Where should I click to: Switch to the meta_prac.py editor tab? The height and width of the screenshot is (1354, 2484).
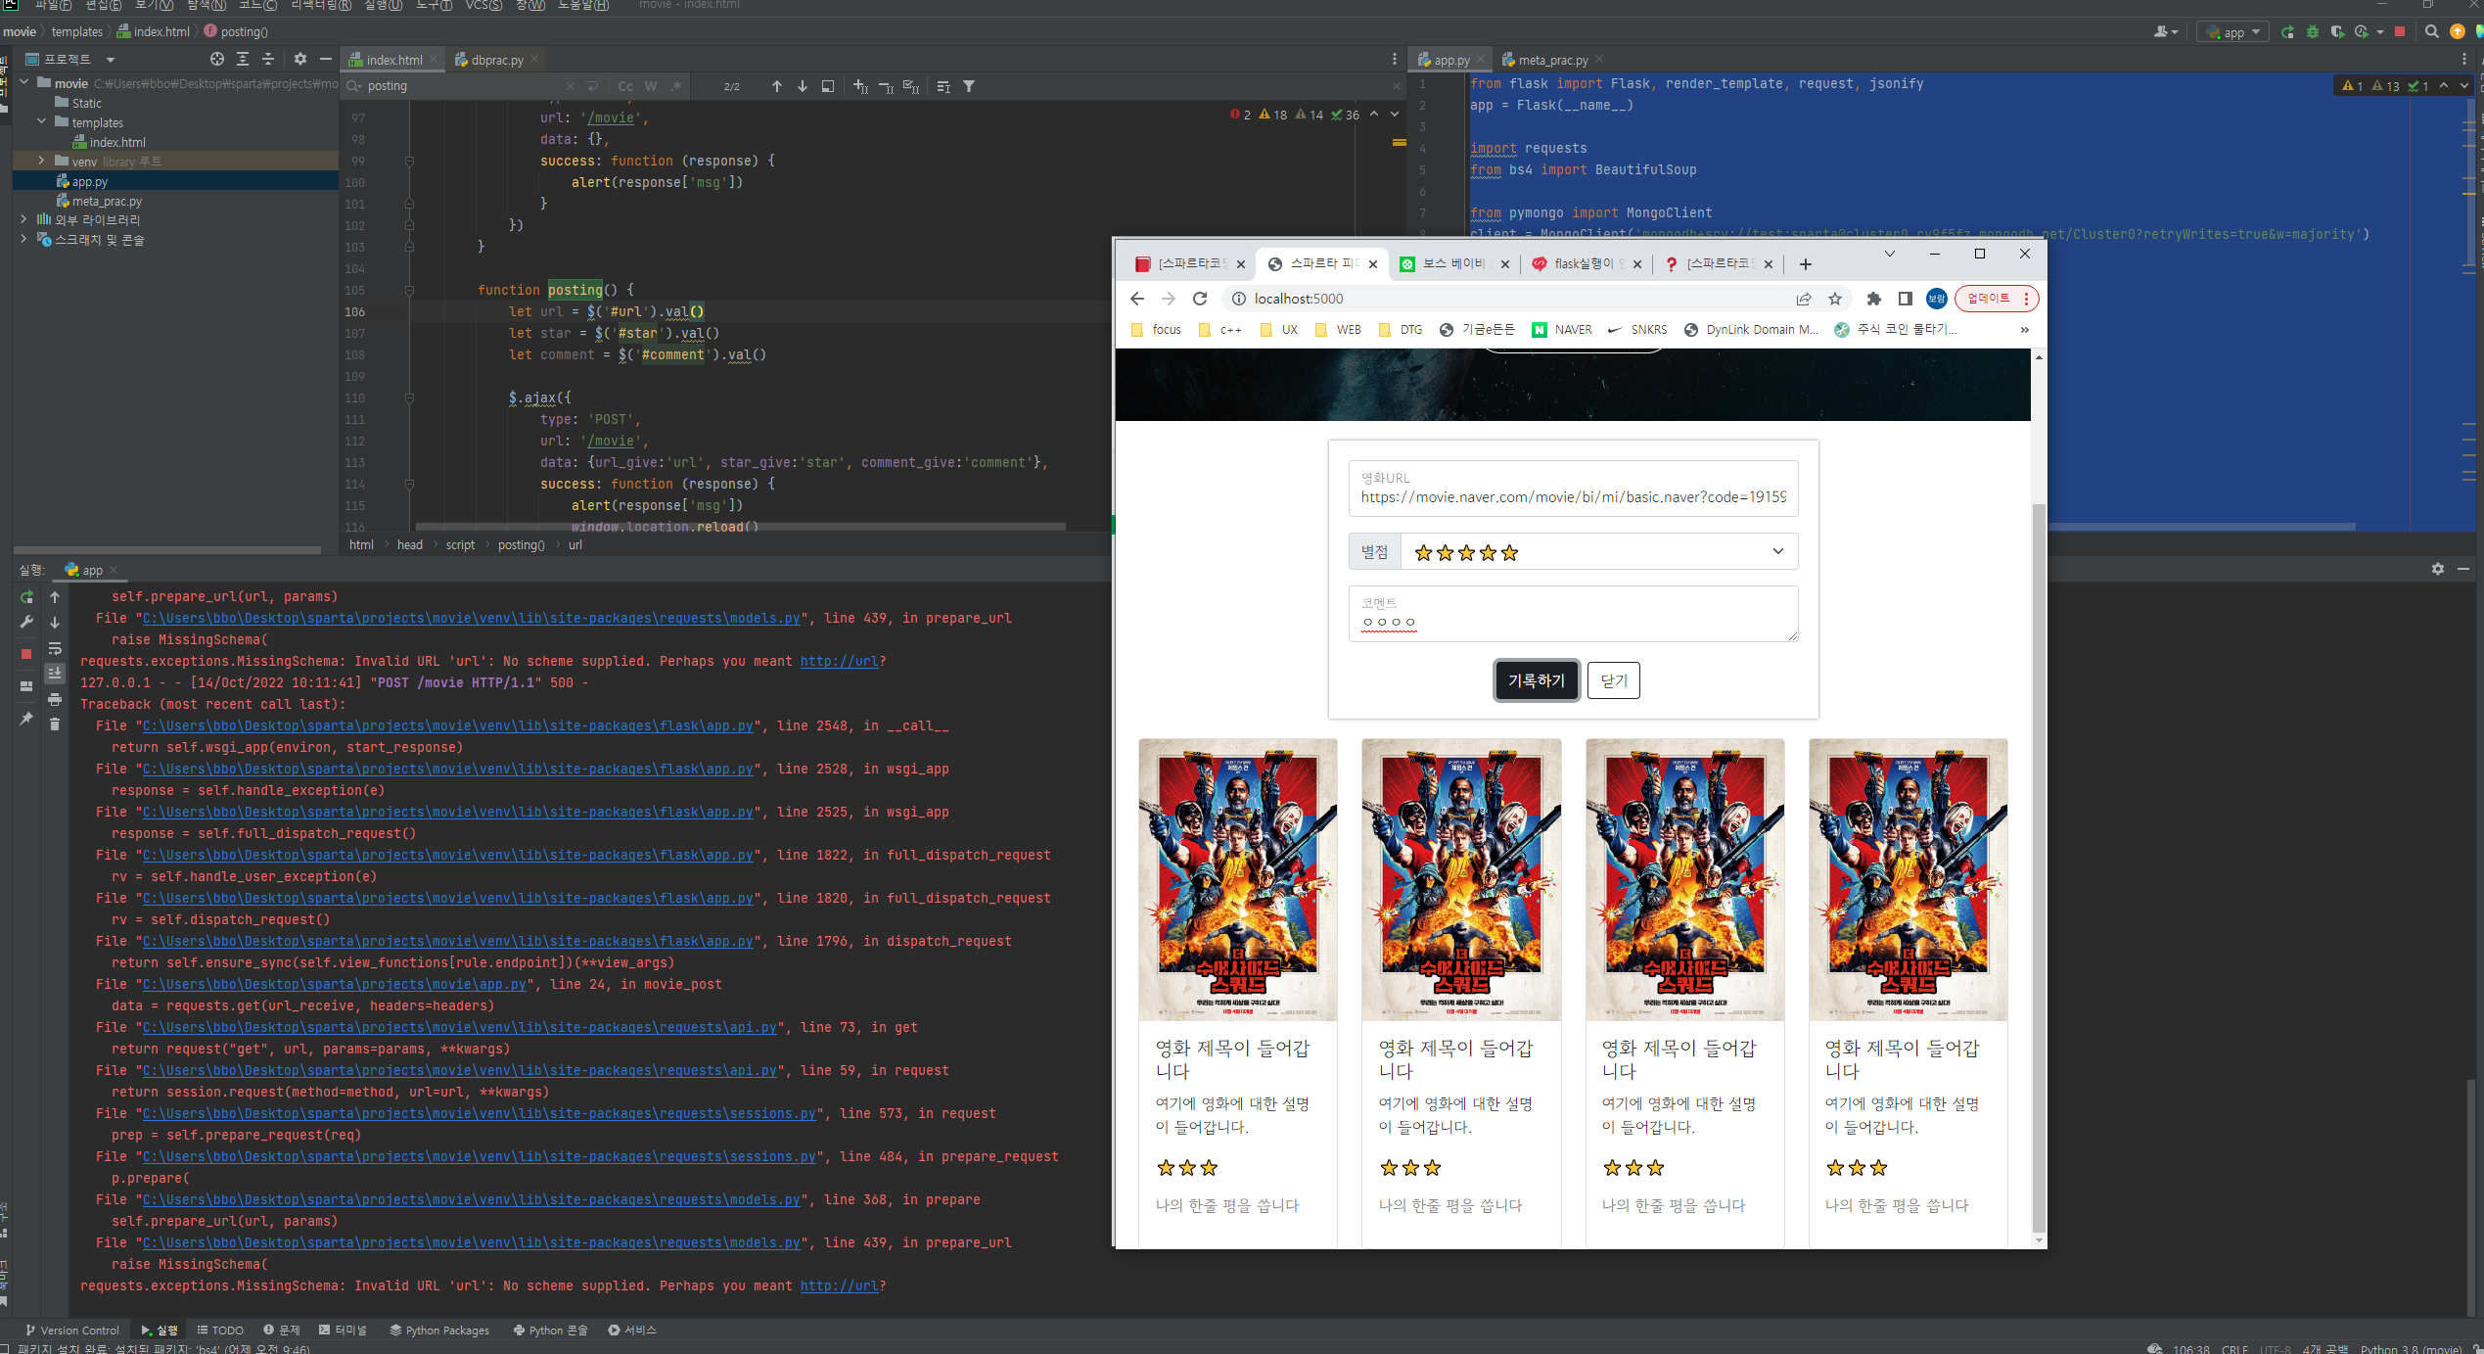pos(1552,60)
